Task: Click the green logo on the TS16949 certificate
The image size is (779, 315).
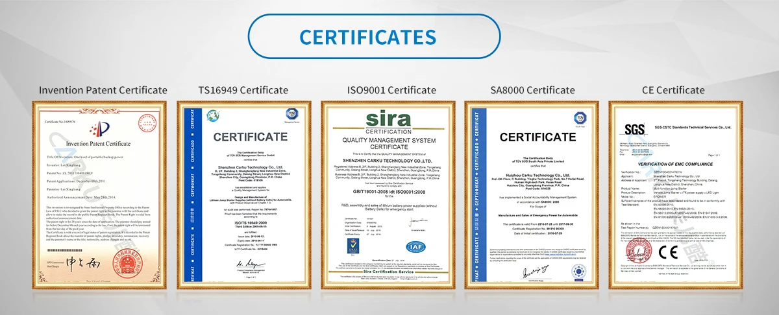Action: tap(211, 115)
